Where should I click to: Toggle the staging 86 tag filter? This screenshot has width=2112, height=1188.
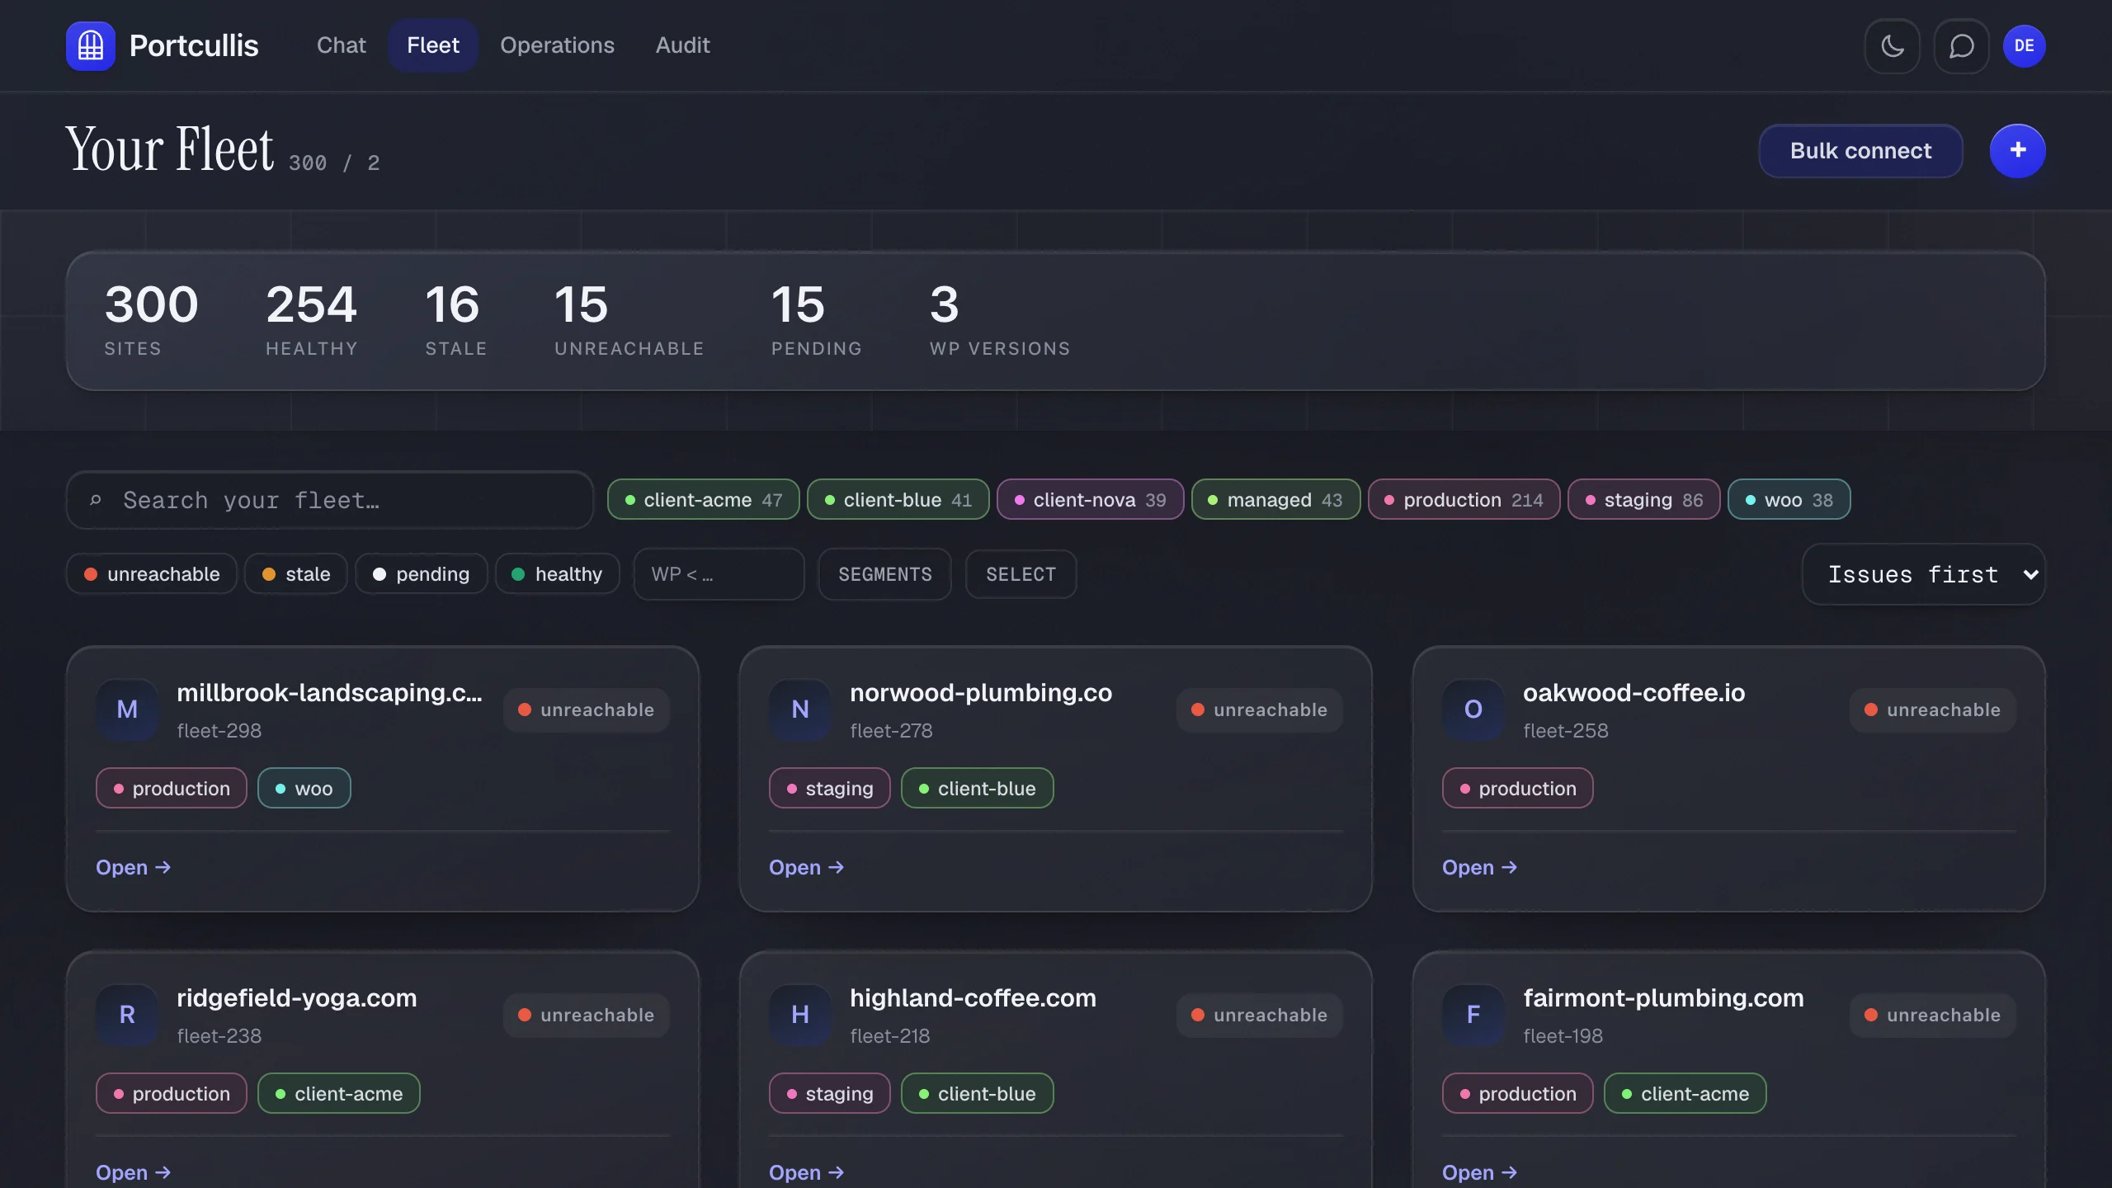[1644, 500]
